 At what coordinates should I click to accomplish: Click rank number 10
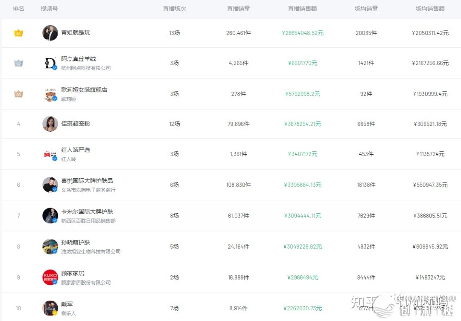pos(18,308)
